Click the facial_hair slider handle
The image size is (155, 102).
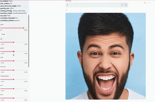(14, 70)
